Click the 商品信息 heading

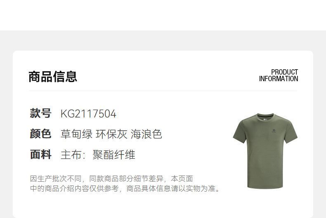53,77
